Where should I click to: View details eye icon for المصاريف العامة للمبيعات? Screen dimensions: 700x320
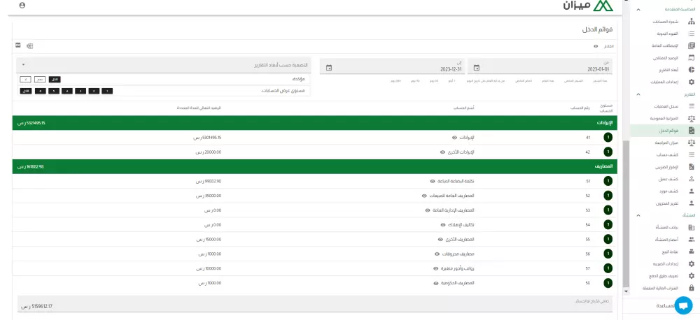[x=424, y=196]
